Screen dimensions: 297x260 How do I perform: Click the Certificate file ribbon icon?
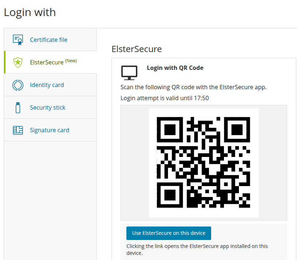click(18, 40)
